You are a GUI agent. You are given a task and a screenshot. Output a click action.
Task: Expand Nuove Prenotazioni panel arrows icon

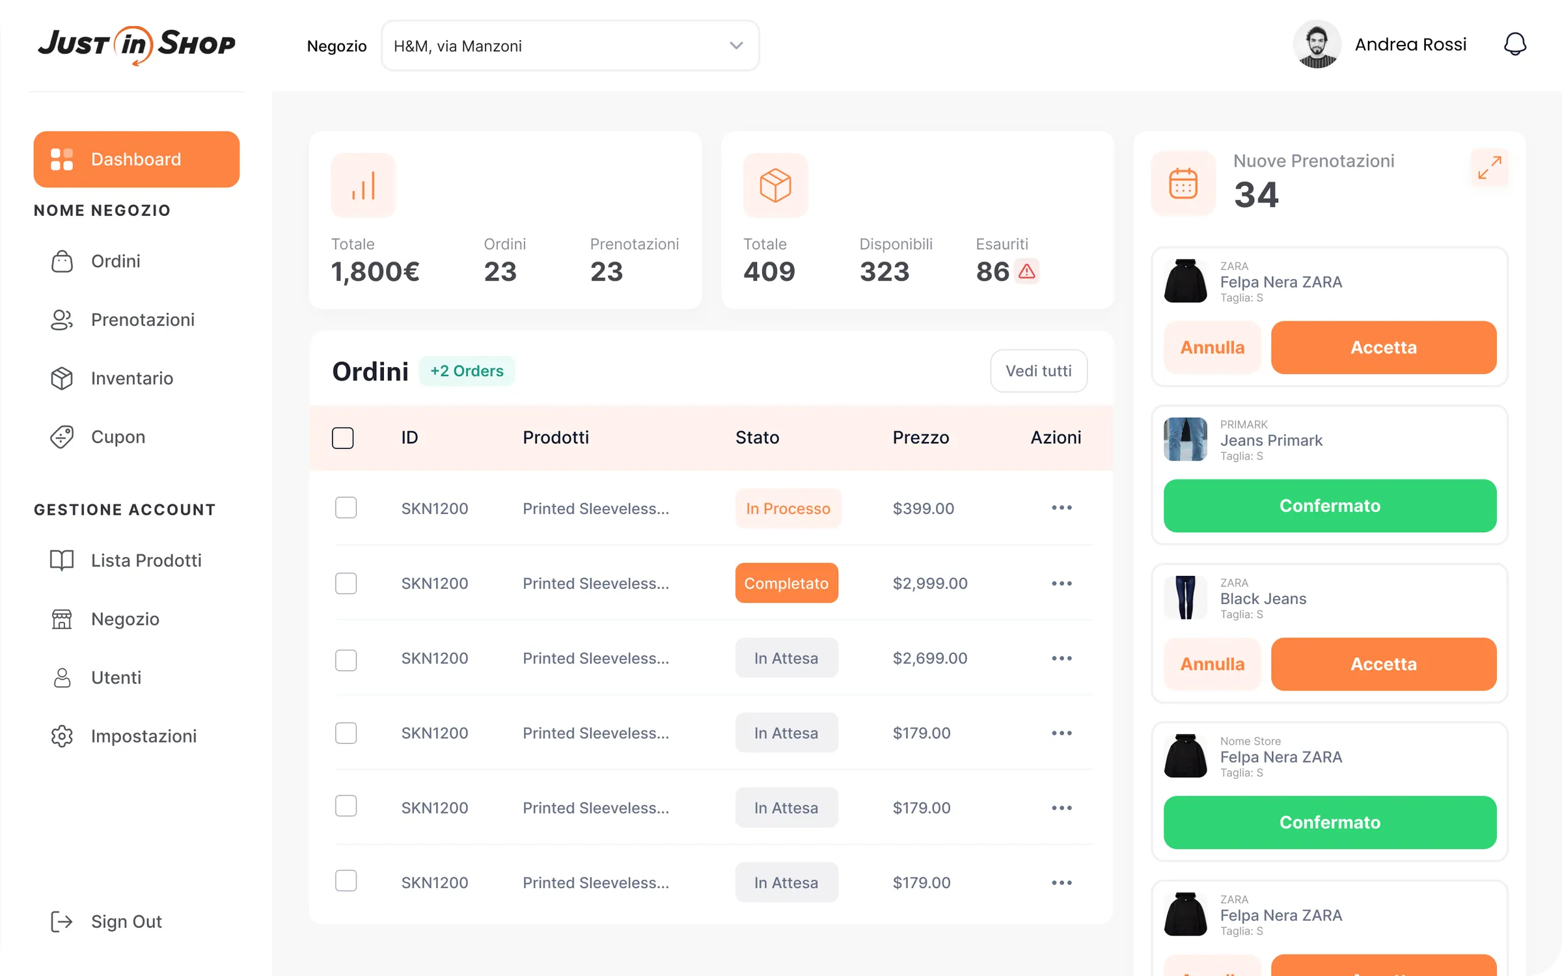coord(1489,168)
